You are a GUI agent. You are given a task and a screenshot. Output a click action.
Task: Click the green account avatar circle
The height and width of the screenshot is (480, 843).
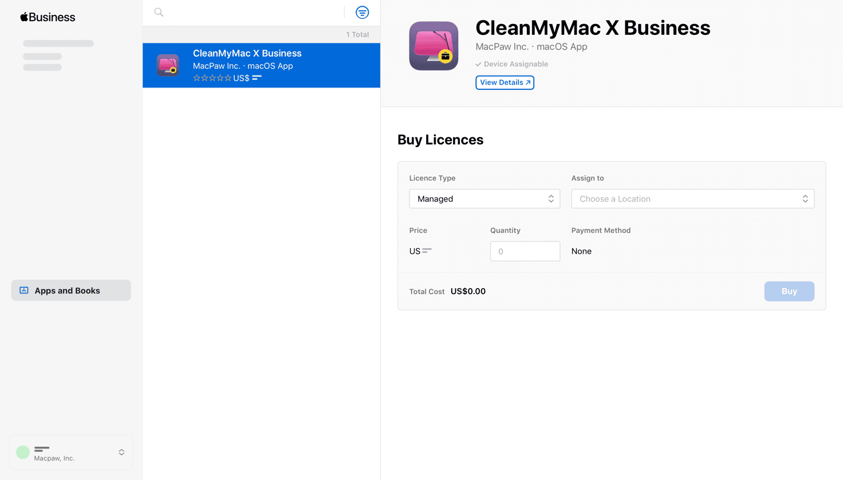pos(23,452)
